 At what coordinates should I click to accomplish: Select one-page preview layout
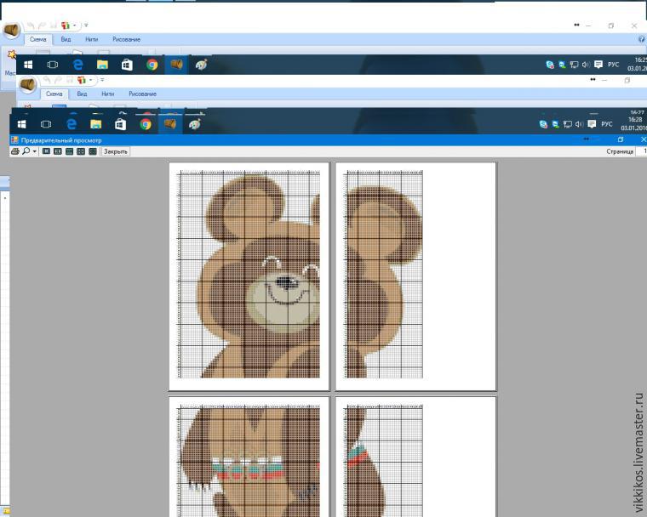point(46,151)
